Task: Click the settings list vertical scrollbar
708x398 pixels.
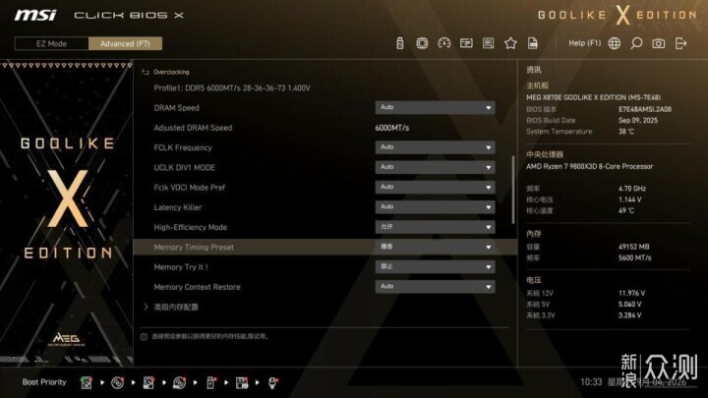Action: point(513,190)
